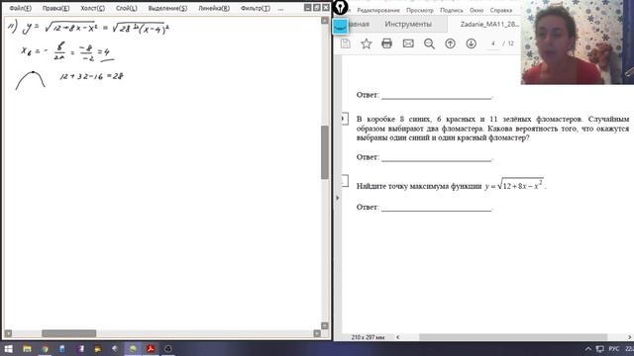Screen dimensions: 634x356
Task: Expand the PDF left side panel arrow
Action: point(338,198)
